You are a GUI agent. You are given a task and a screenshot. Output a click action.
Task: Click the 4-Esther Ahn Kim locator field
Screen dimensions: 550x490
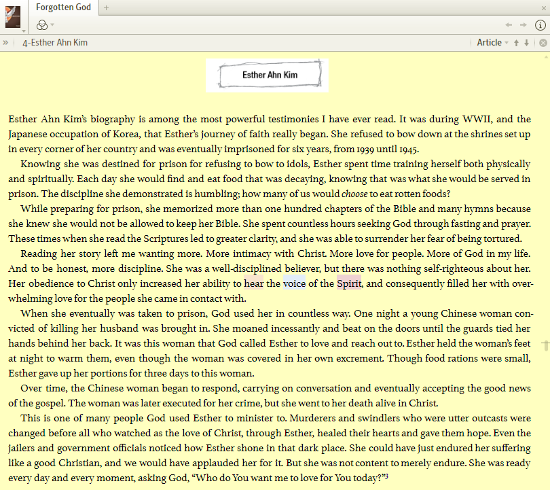tap(55, 42)
